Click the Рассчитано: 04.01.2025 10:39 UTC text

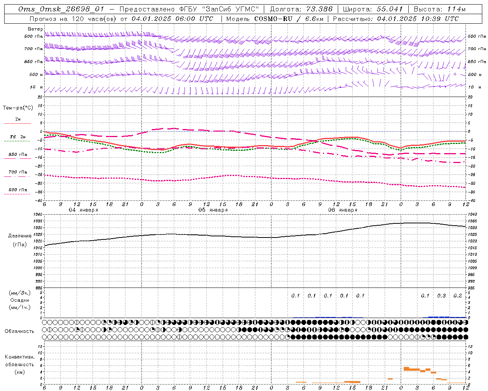(396, 19)
